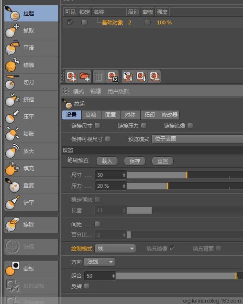The height and width of the screenshot is (304, 243).
Task: Switch to the 图章 tab
Action: (x=111, y=115)
